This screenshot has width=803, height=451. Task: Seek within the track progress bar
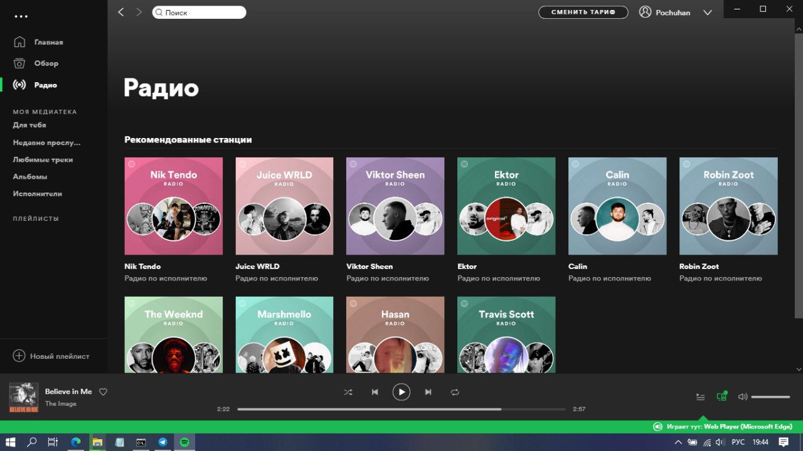point(401,409)
